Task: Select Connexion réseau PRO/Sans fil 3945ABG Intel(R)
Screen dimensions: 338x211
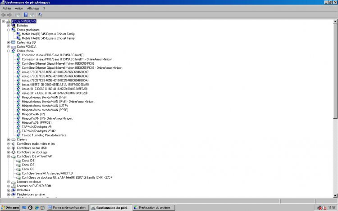Action: point(53,55)
